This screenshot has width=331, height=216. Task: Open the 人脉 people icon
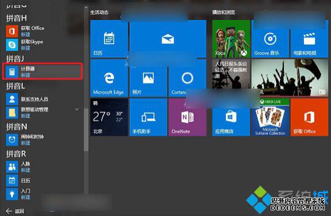(x=12, y=167)
